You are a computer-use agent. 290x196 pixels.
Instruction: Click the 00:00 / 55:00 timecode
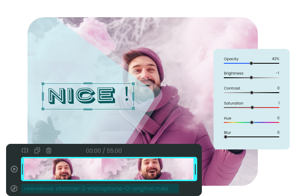click(104, 151)
